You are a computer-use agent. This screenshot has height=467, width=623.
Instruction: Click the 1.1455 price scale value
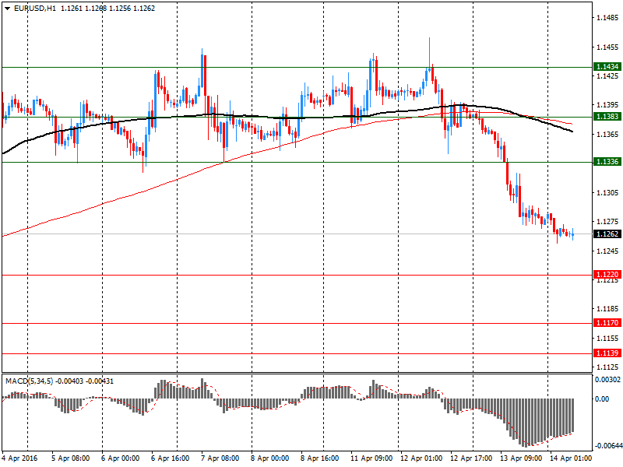[x=607, y=47]
